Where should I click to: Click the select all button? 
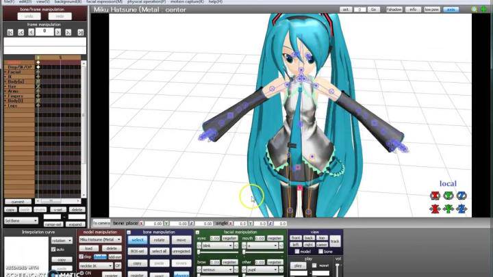pyautogui.click(x=159, y=251)
